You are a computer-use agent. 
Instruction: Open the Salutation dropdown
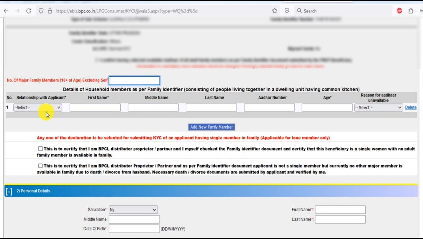(133, 210)
